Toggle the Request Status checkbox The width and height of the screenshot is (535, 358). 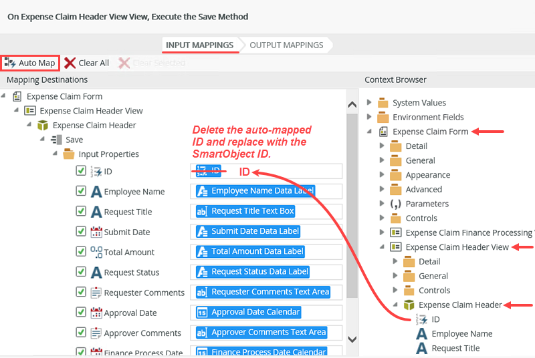click(x=81, y=272)
